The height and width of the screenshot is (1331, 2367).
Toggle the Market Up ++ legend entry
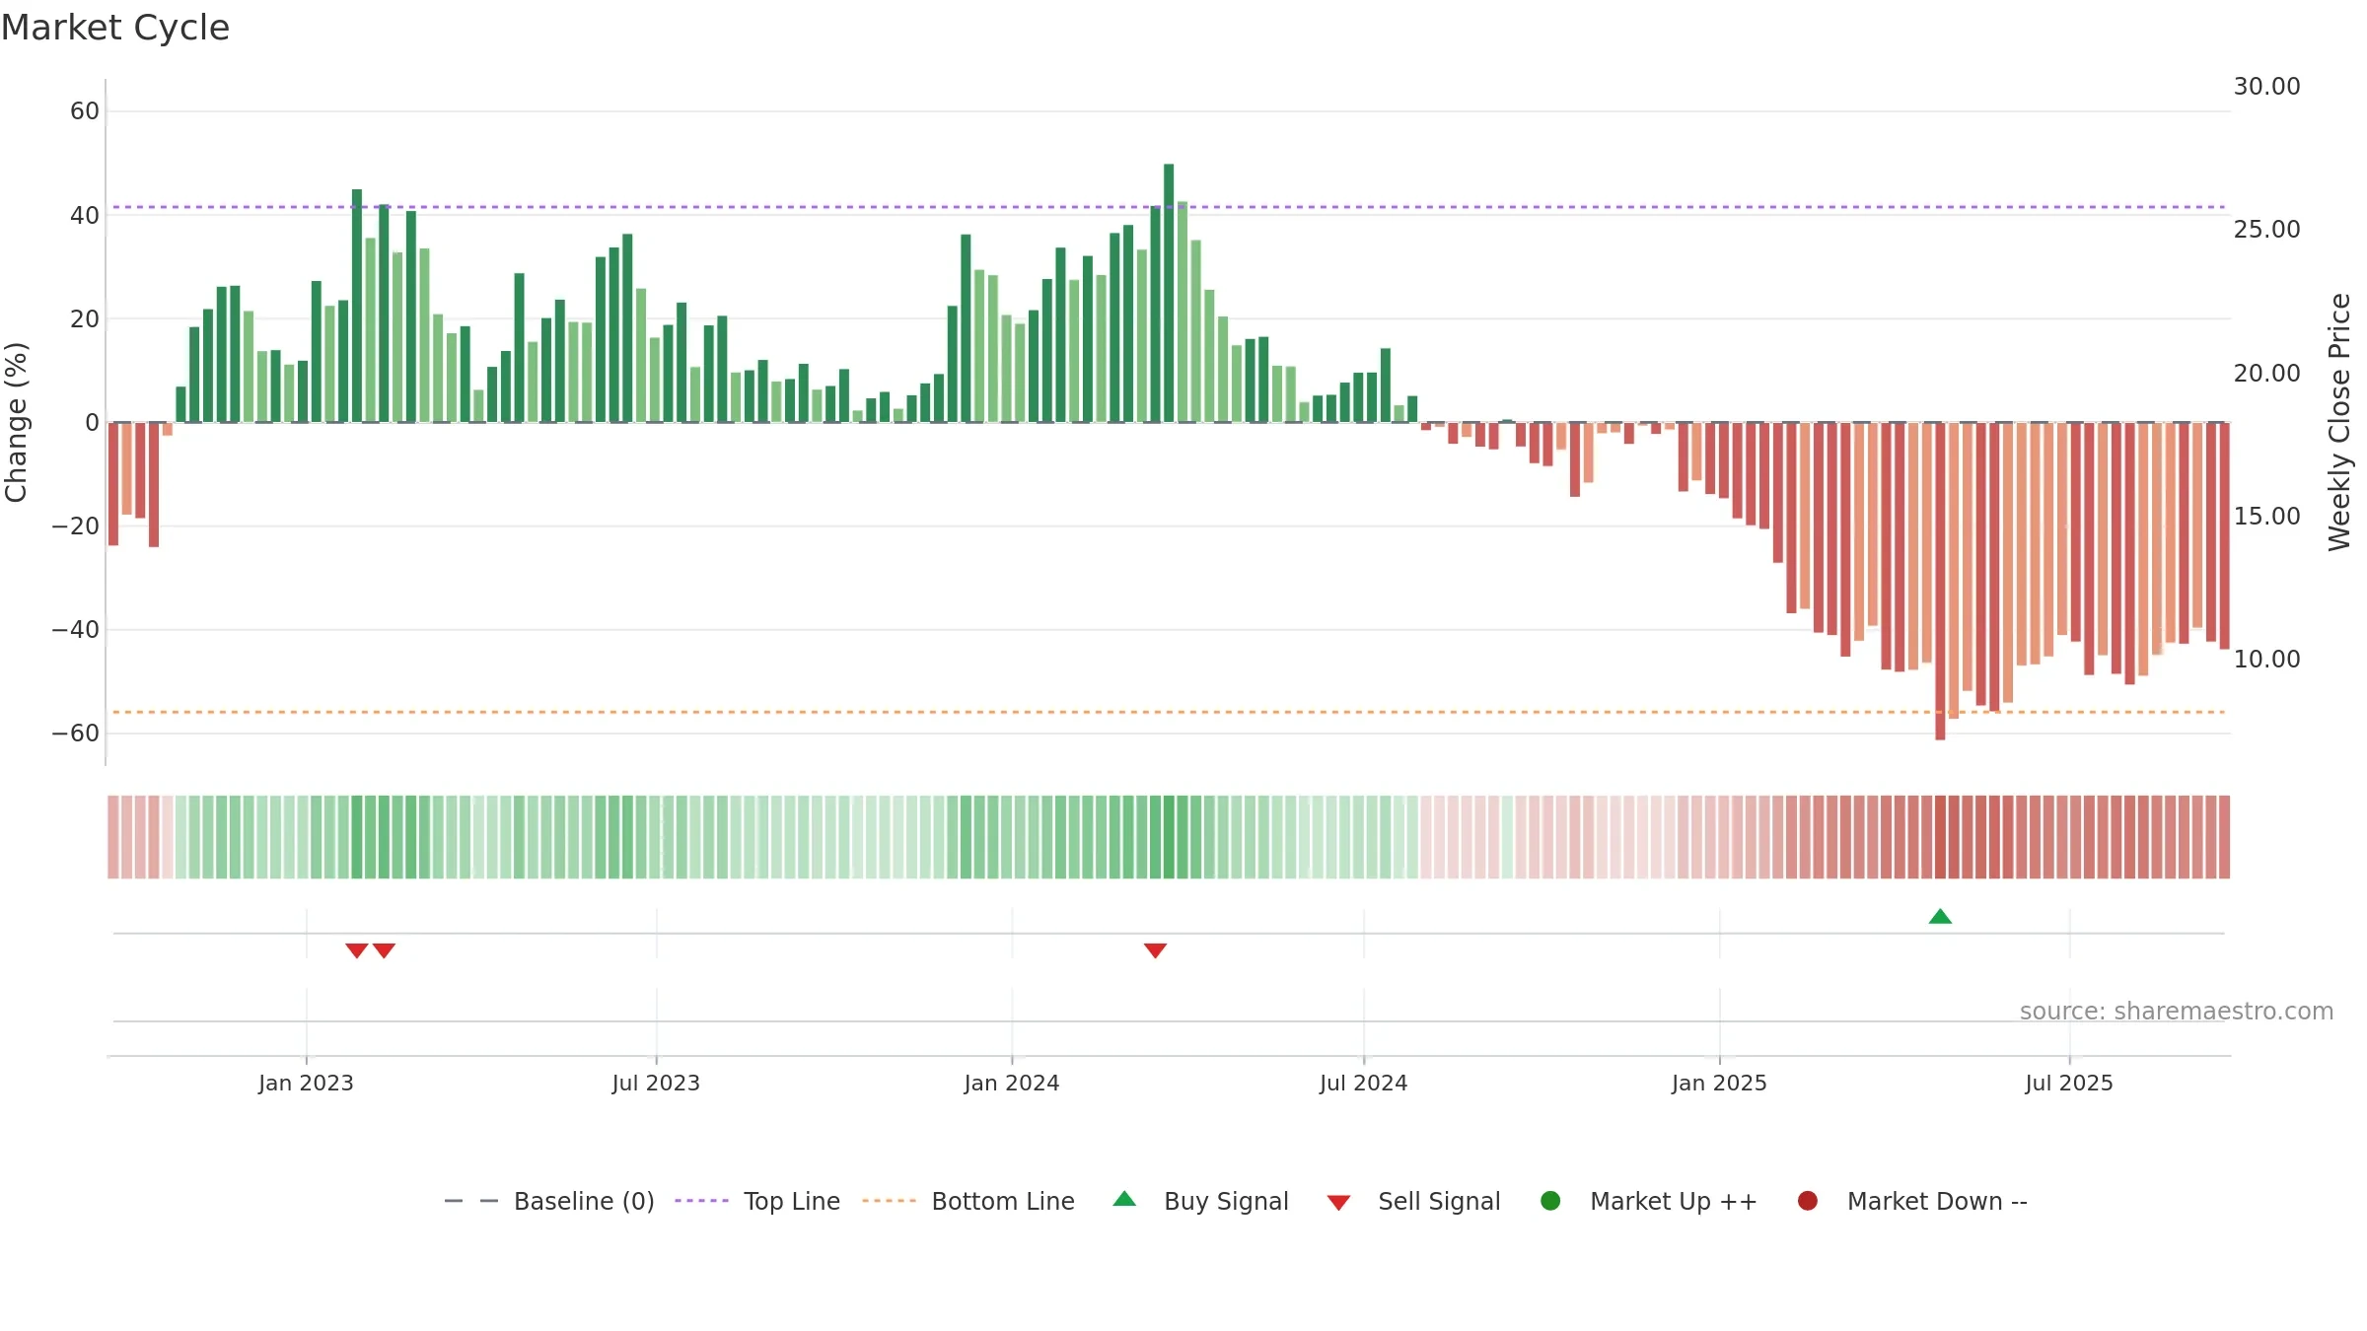[1649, 1201]
